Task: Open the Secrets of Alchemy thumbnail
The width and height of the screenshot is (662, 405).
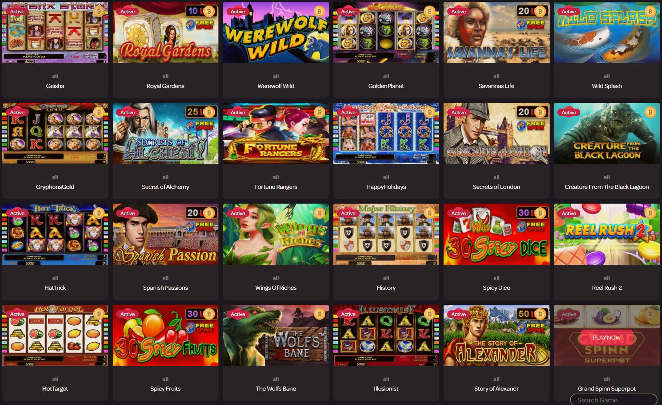Action: click(165, 133)
